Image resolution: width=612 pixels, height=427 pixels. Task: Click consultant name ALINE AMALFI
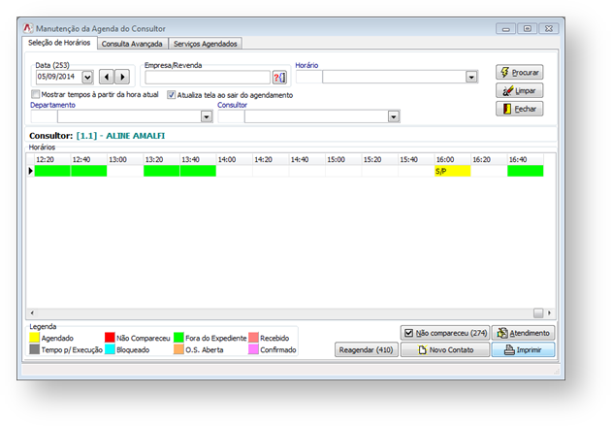(135, 136)
